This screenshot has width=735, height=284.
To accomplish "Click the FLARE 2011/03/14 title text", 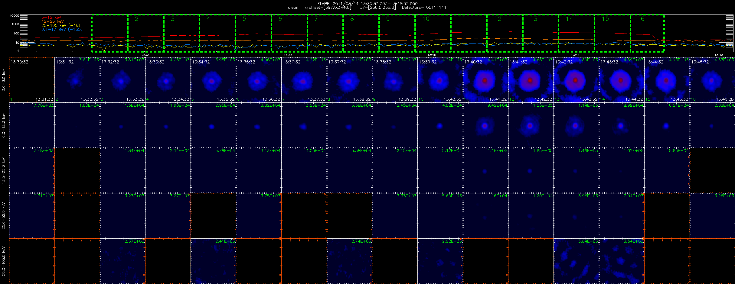I will click(367, 4).
